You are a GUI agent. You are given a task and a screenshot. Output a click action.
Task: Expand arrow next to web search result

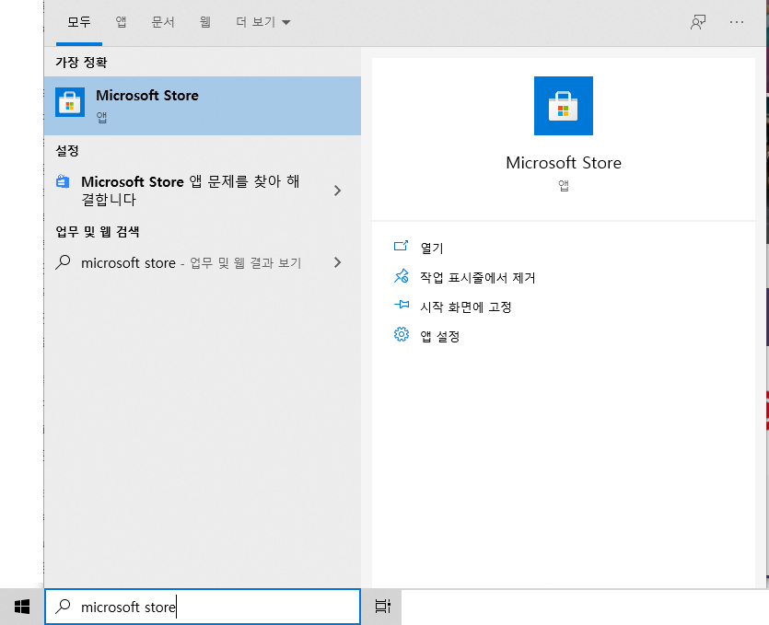tap(337, 262)
